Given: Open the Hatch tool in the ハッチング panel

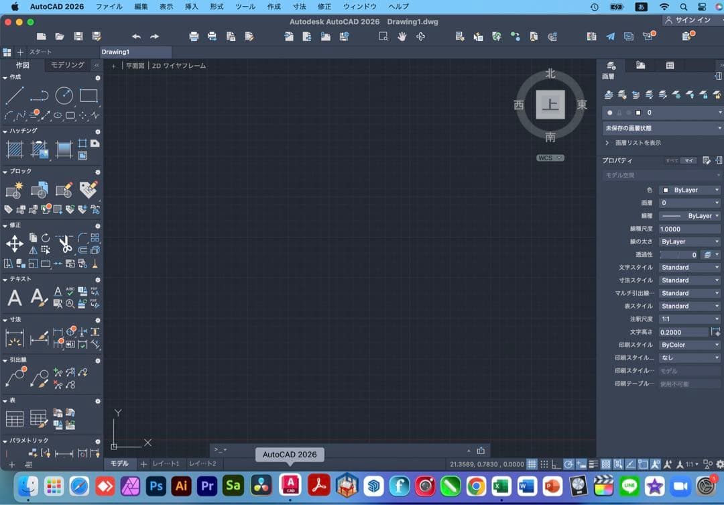Looking at the screenshot, I should click(x=14, y=149).
